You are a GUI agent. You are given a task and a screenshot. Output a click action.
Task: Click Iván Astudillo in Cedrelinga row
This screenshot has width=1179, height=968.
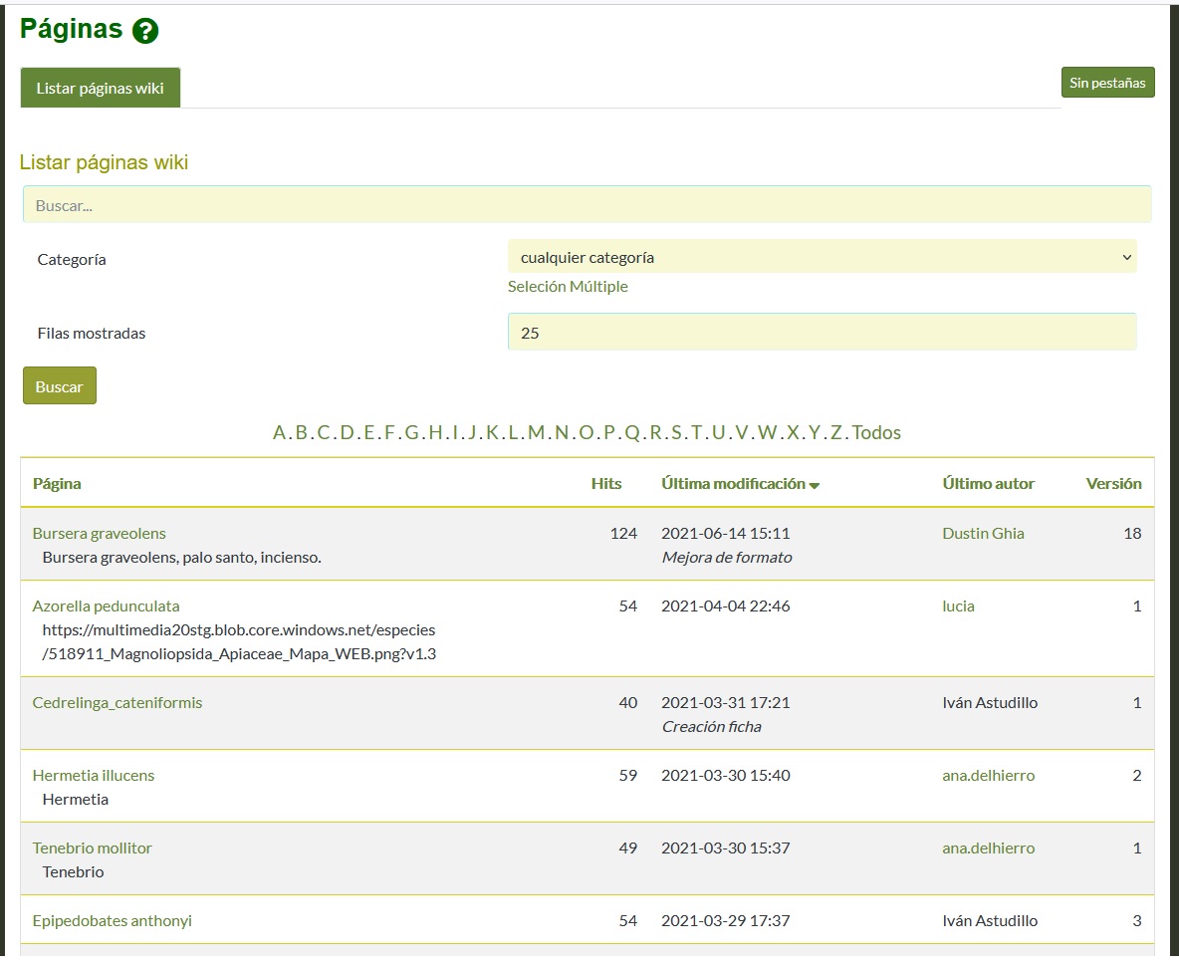click(x=990, y=702)
